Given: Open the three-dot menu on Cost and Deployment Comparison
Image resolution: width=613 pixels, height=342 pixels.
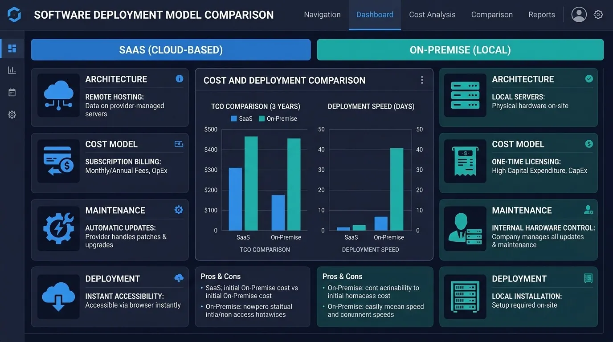Looking at the screenshot, I should [x=422, y=80].
